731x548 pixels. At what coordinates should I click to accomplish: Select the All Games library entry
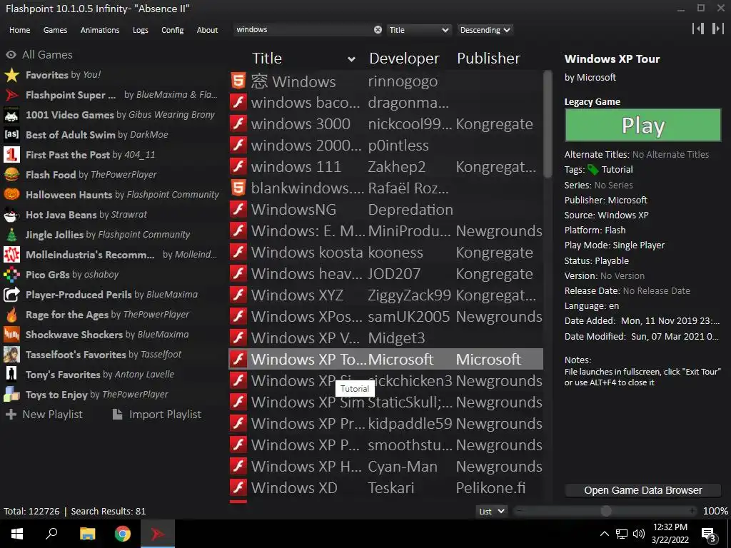tap(39, 55)
